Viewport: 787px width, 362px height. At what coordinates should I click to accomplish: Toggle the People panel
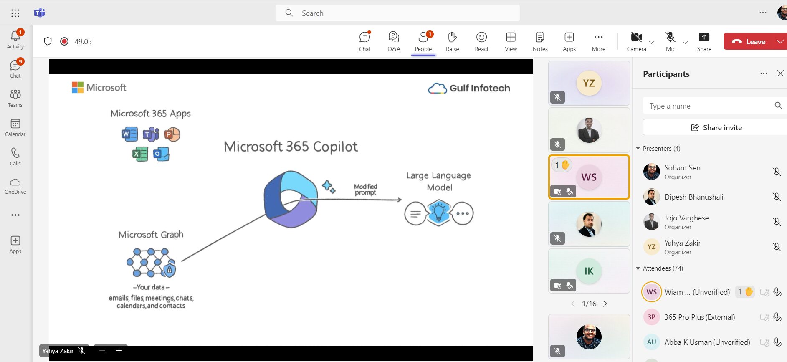(423, 41)
